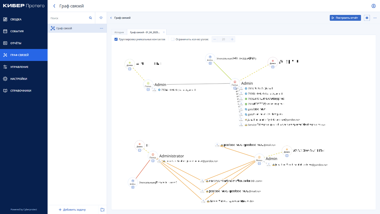Collapse the Administrator user node
Screen dimensions: 380x214
point(153,161)
